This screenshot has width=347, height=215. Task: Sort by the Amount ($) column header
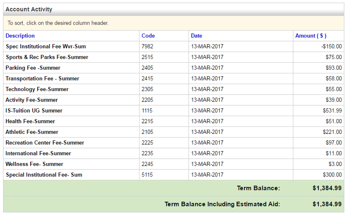coord(311,36)
